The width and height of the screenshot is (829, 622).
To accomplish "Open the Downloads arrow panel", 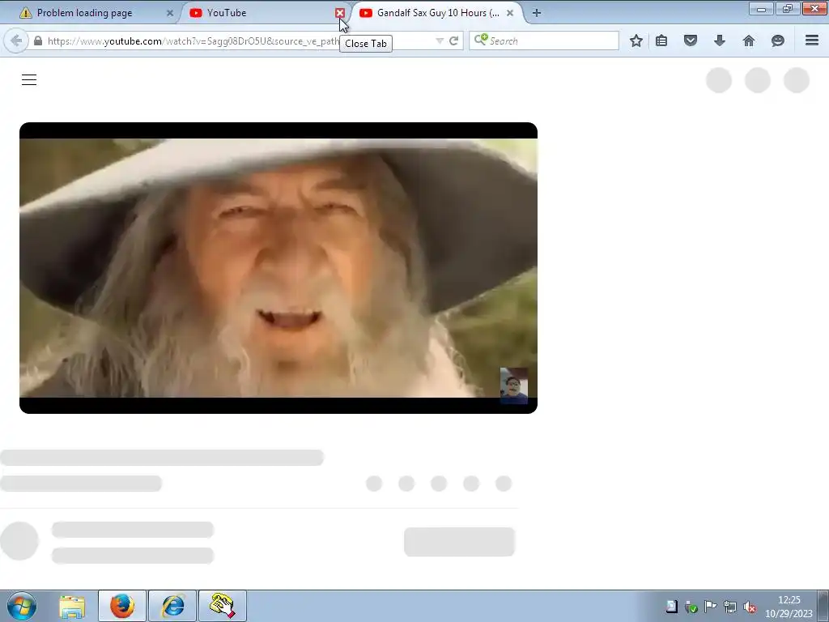I will tap(720, 40).
